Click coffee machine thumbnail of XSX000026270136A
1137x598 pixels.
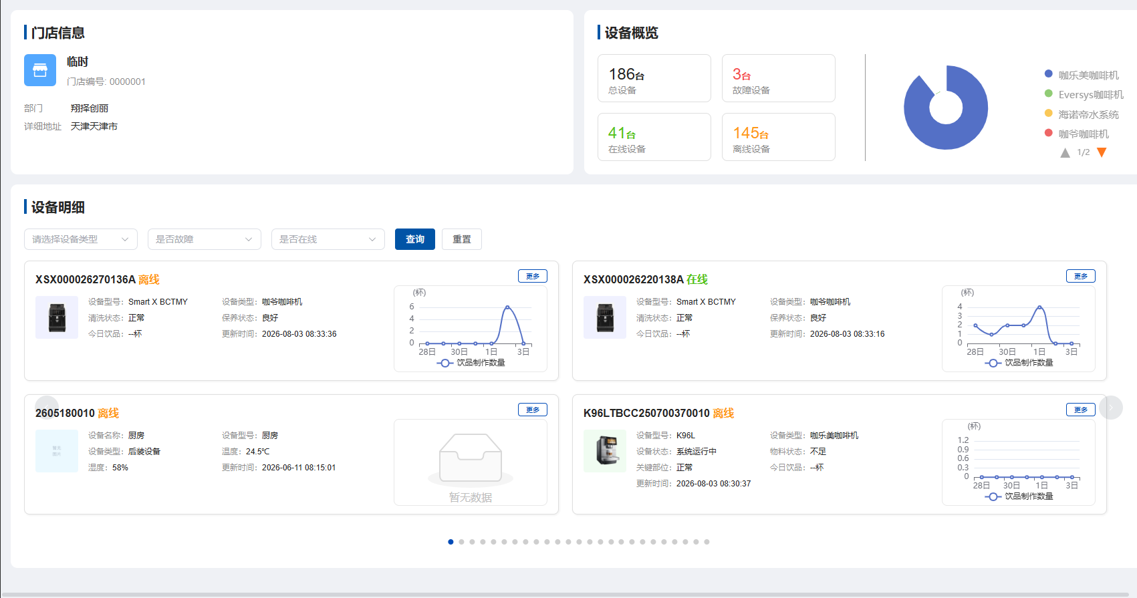[x=57, y=317]
